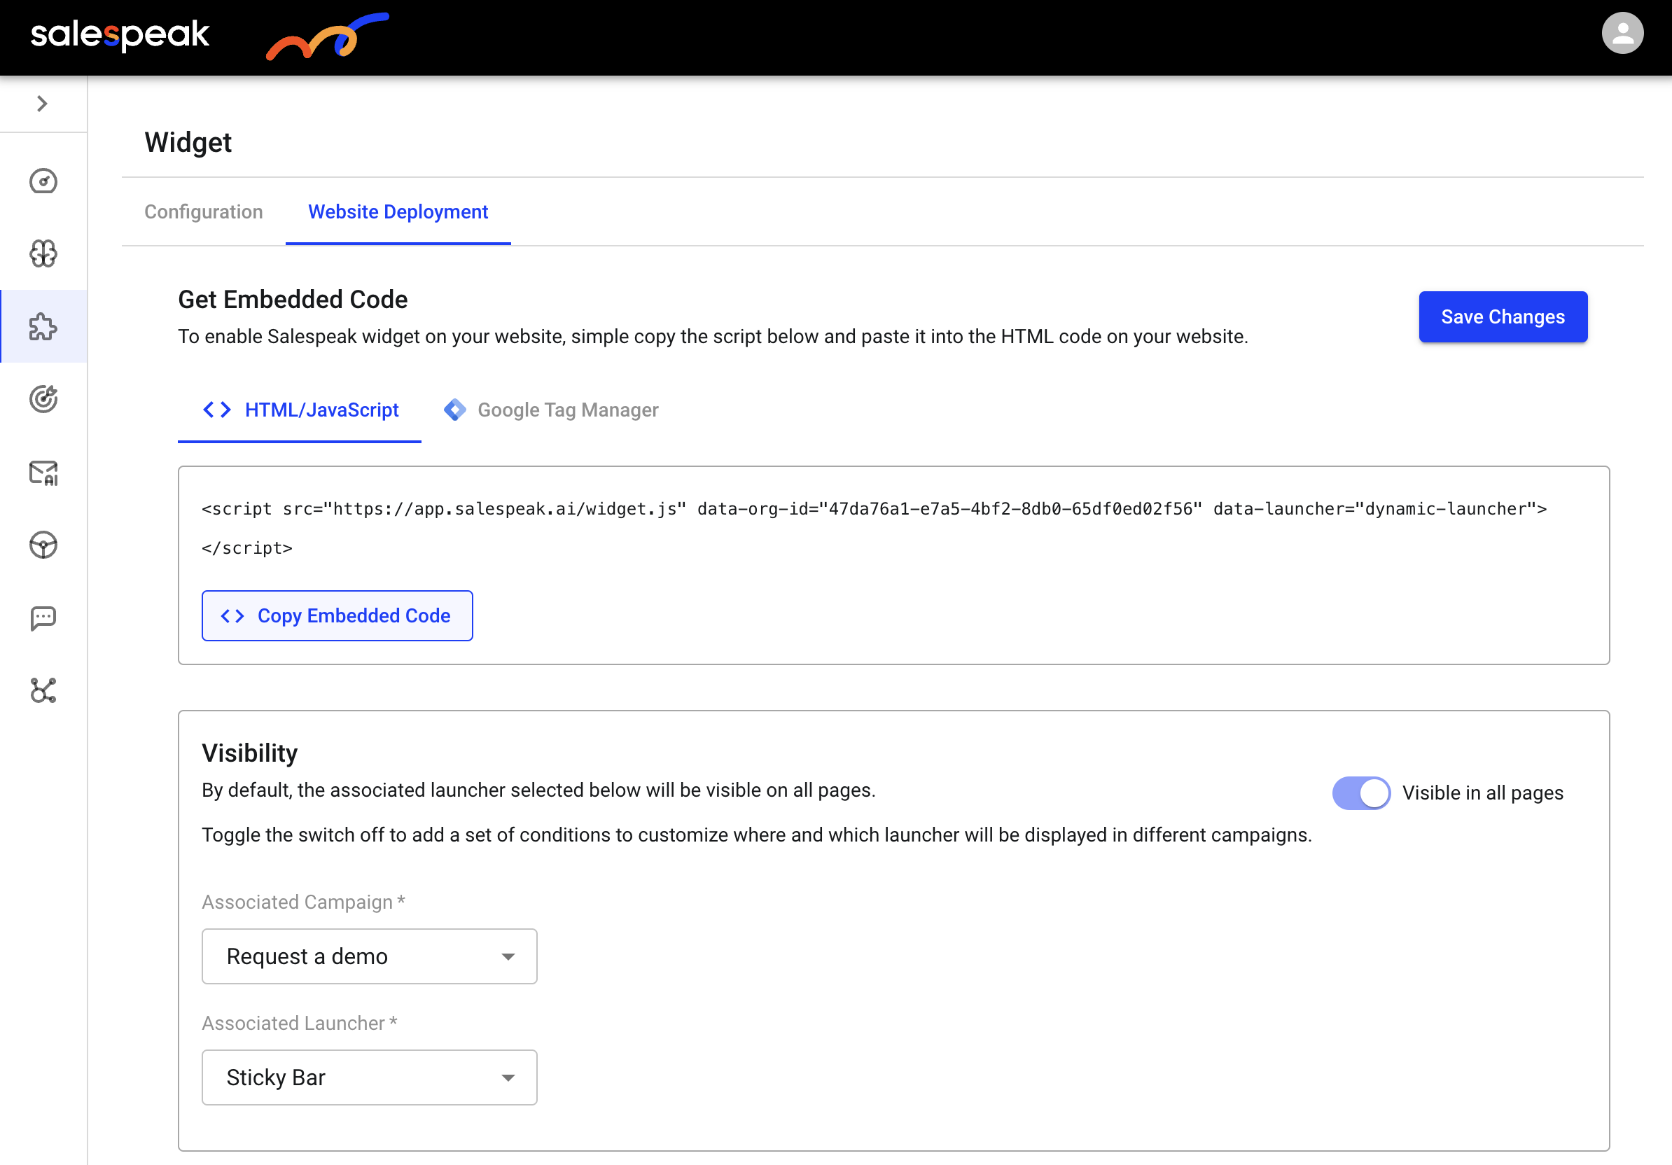Click the Widget page heading
This screenshot has height=1165, width=1672.
pyautogui.click(x=188, y=143)
